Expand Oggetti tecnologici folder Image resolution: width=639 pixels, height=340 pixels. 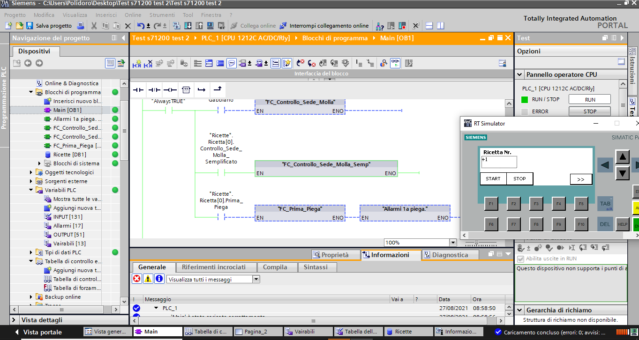(32, 172)
